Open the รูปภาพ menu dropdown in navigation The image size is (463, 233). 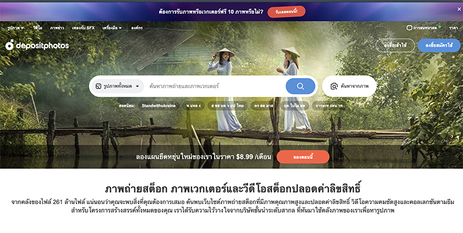[x=16, y=28]
